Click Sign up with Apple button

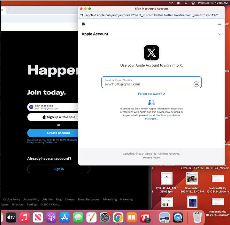[x=53, y=117]
